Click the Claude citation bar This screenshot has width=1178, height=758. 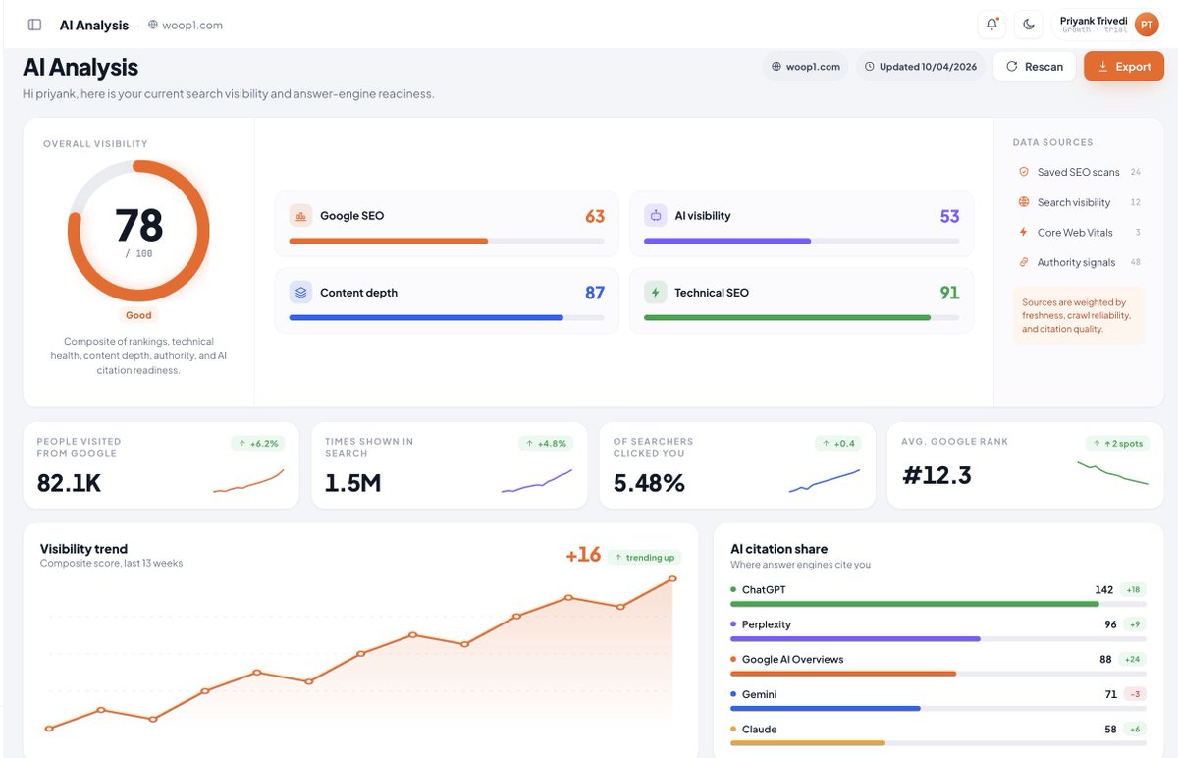[938, 743]
